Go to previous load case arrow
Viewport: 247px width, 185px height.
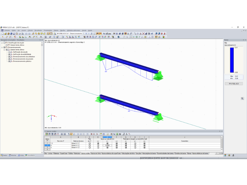pos(86,34)
